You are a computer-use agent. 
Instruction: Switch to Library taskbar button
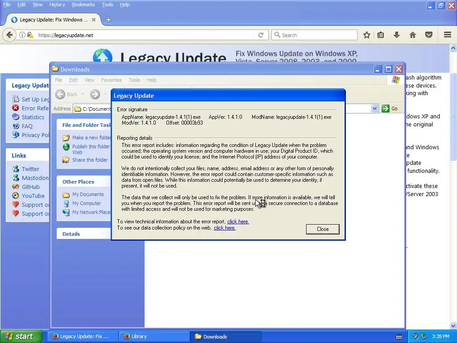154,336
